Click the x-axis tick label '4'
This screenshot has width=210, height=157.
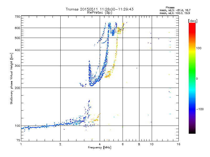[x=100, y=144]
